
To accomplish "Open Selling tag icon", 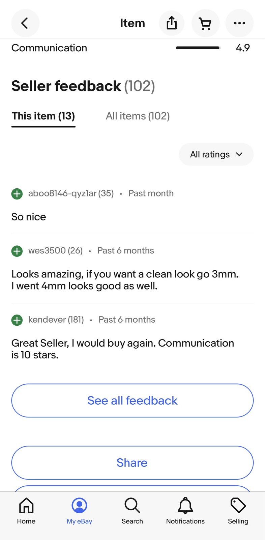I will (238, 511).
